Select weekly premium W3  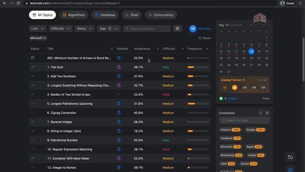point(244,87)
